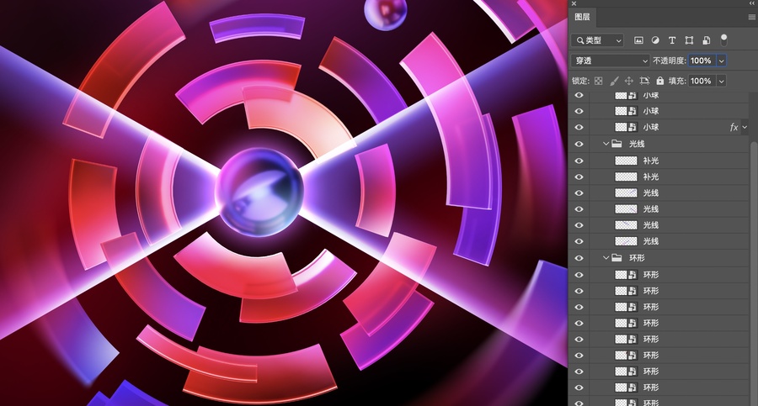Filter for type layers T icon
758x406 pixels.
click(672, 40)
